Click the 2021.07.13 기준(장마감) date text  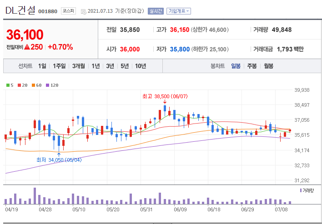(x=116, y=11)
